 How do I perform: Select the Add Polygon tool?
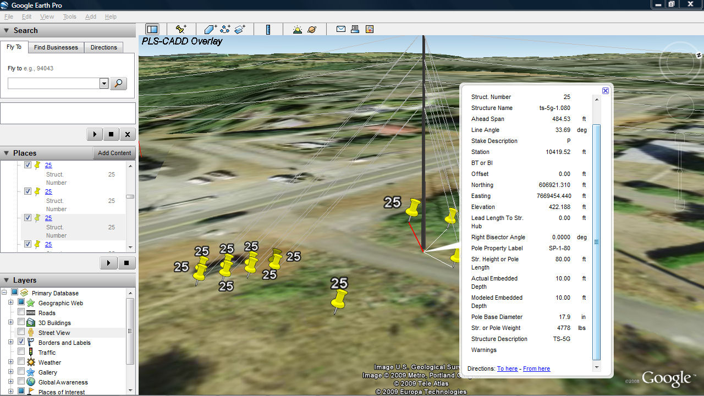tap(210, 29)
